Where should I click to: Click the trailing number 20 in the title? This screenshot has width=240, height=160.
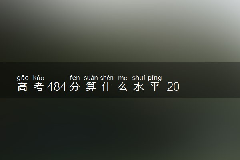coord(173,87)
